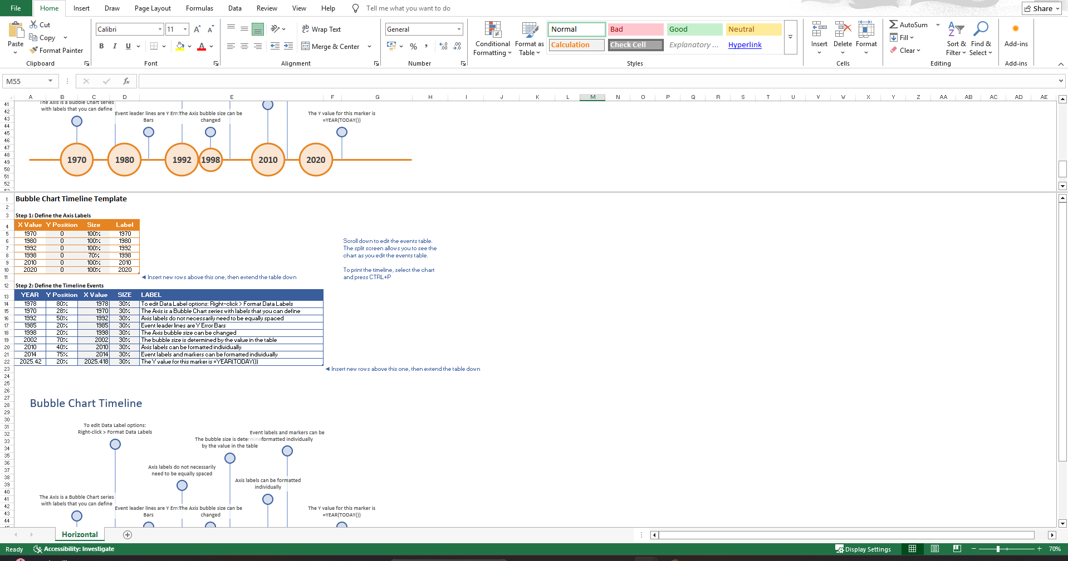
Task: Toggle Wrap Text on
Action: click(321, 29)
